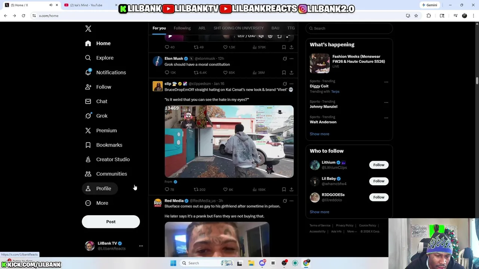Like clip's post with 6K likes
Image resolution: width=479 pixels, height=269 pixels.
tap(228, 189)
